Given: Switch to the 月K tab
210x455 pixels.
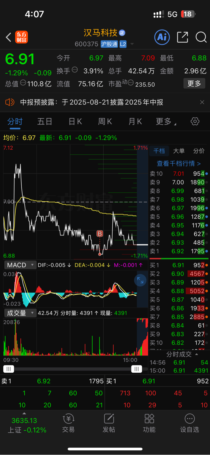Looking at the screenshot, I should click(x=135, y=121).
